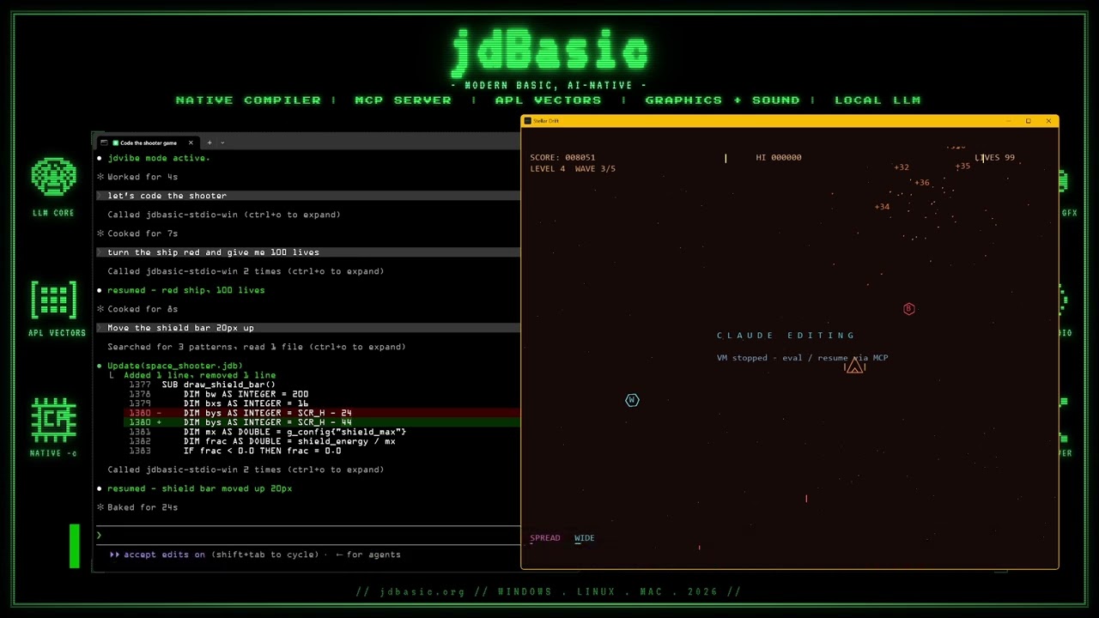Expand 'Called jdbasic-stdio-win 2 times' above shield bar resumed
1099x618 pixels.
(x=246, y=470)
